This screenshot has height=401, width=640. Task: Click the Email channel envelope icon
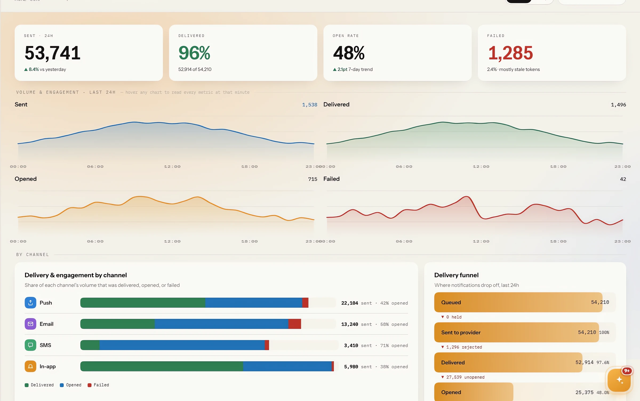click(30, 324)
